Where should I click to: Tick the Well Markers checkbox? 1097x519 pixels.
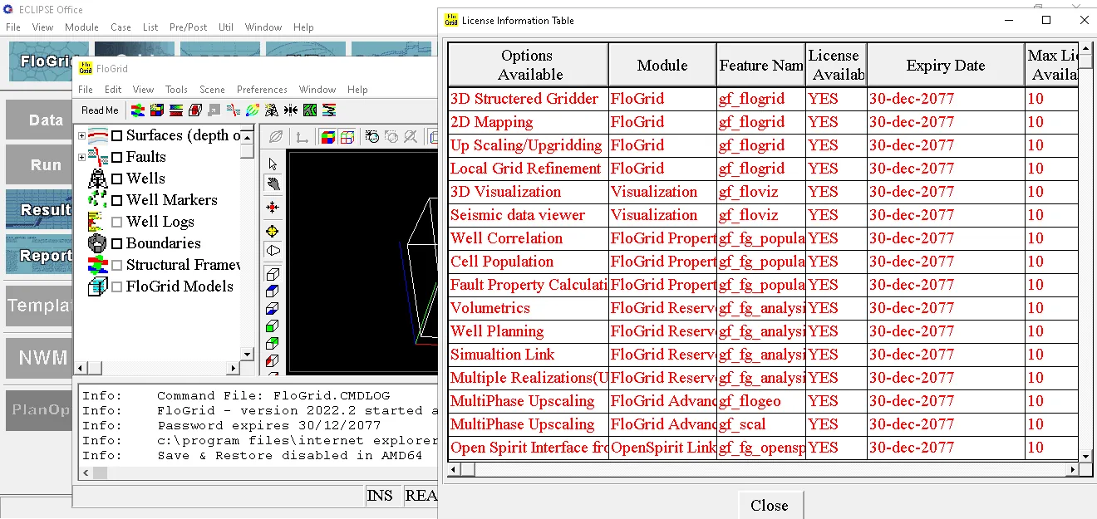click(x=117, y=200)
